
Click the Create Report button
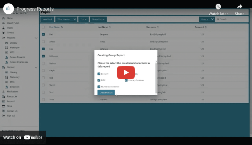[x=106, y=92]
